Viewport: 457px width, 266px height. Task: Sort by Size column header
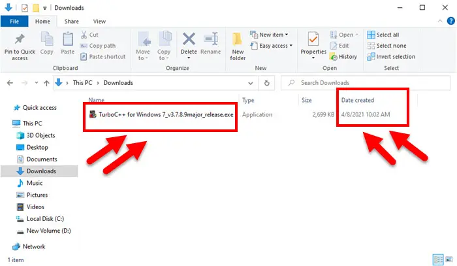point(306,100)
